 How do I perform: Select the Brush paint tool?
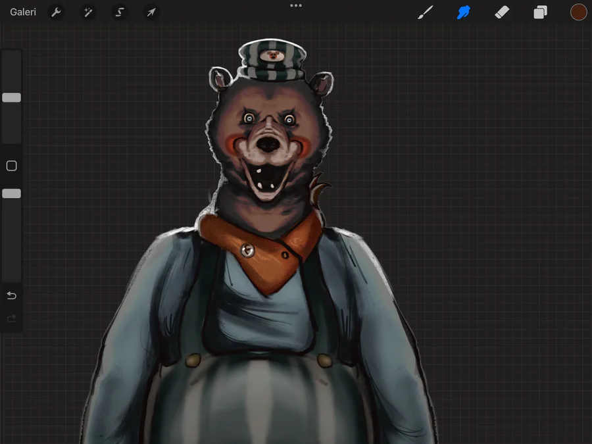[x=425, y=12]
